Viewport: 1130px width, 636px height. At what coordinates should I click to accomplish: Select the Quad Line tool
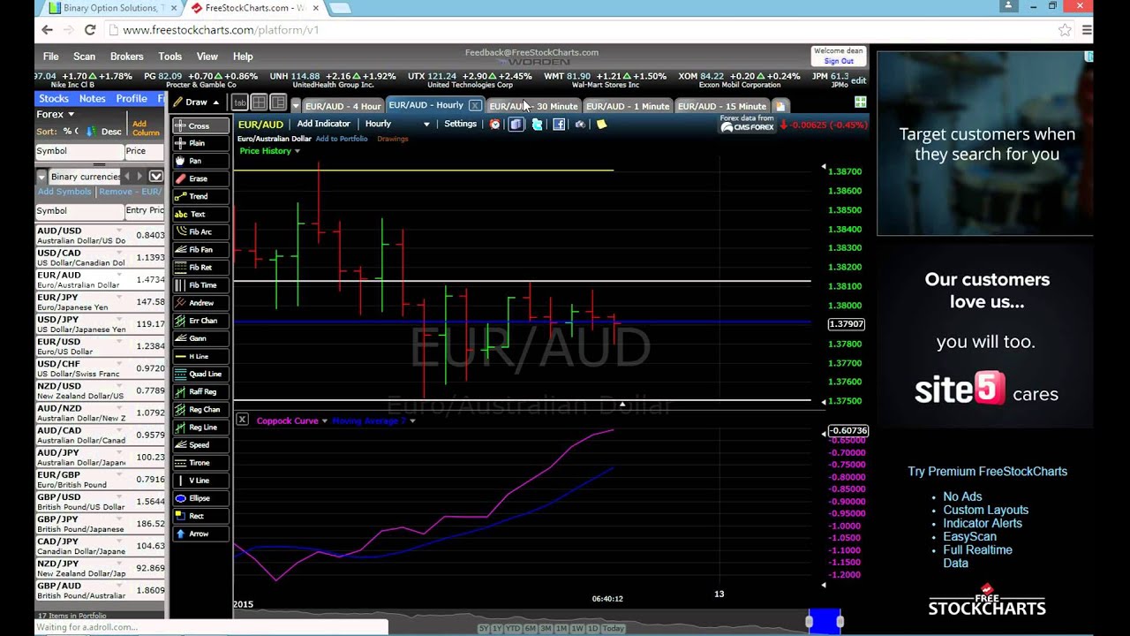coord(200,374)
